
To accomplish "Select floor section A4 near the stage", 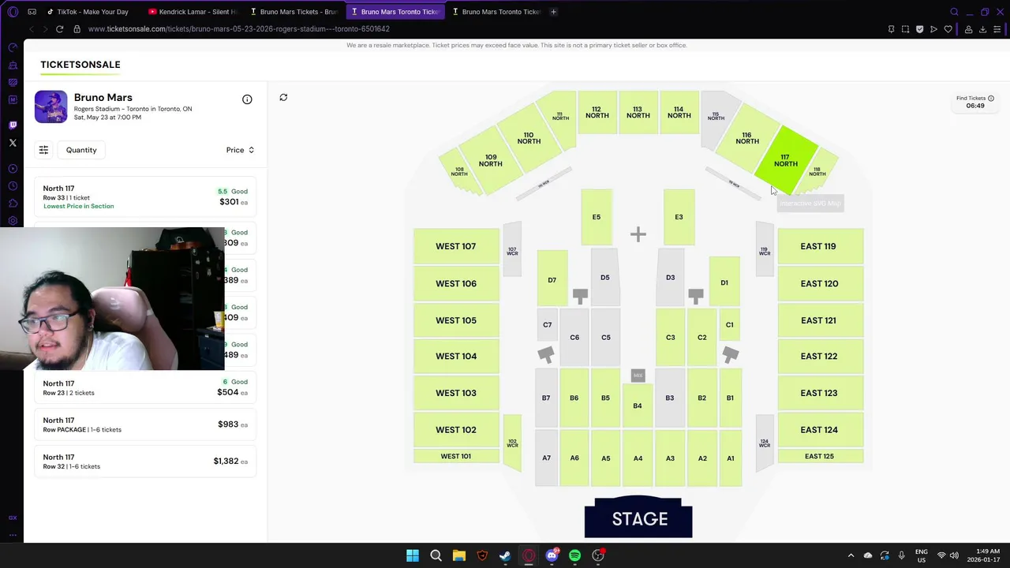I will pyautogui.click(x=638, y=458).
